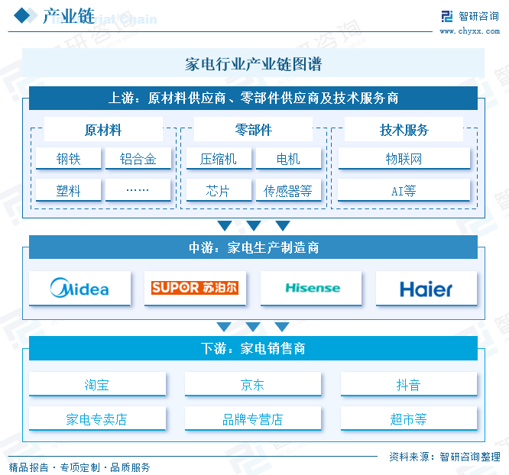
Task: Click the 智研咨询 logo icon
Action: (x=446, y=16)
